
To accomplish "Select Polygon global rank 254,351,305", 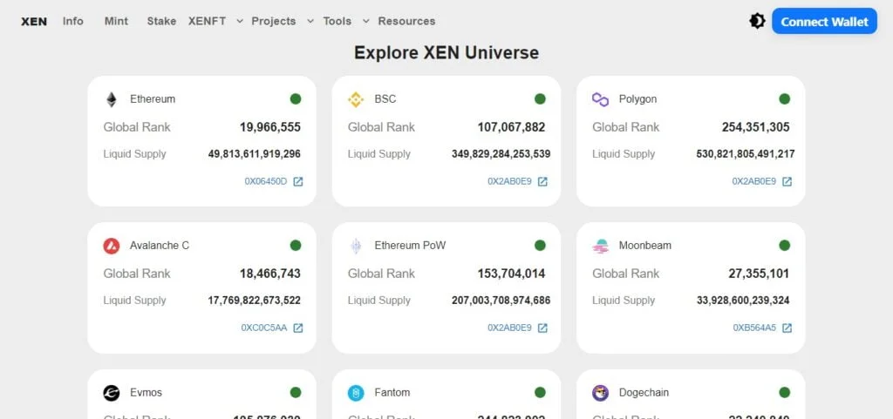I will [x=756, y=127].
